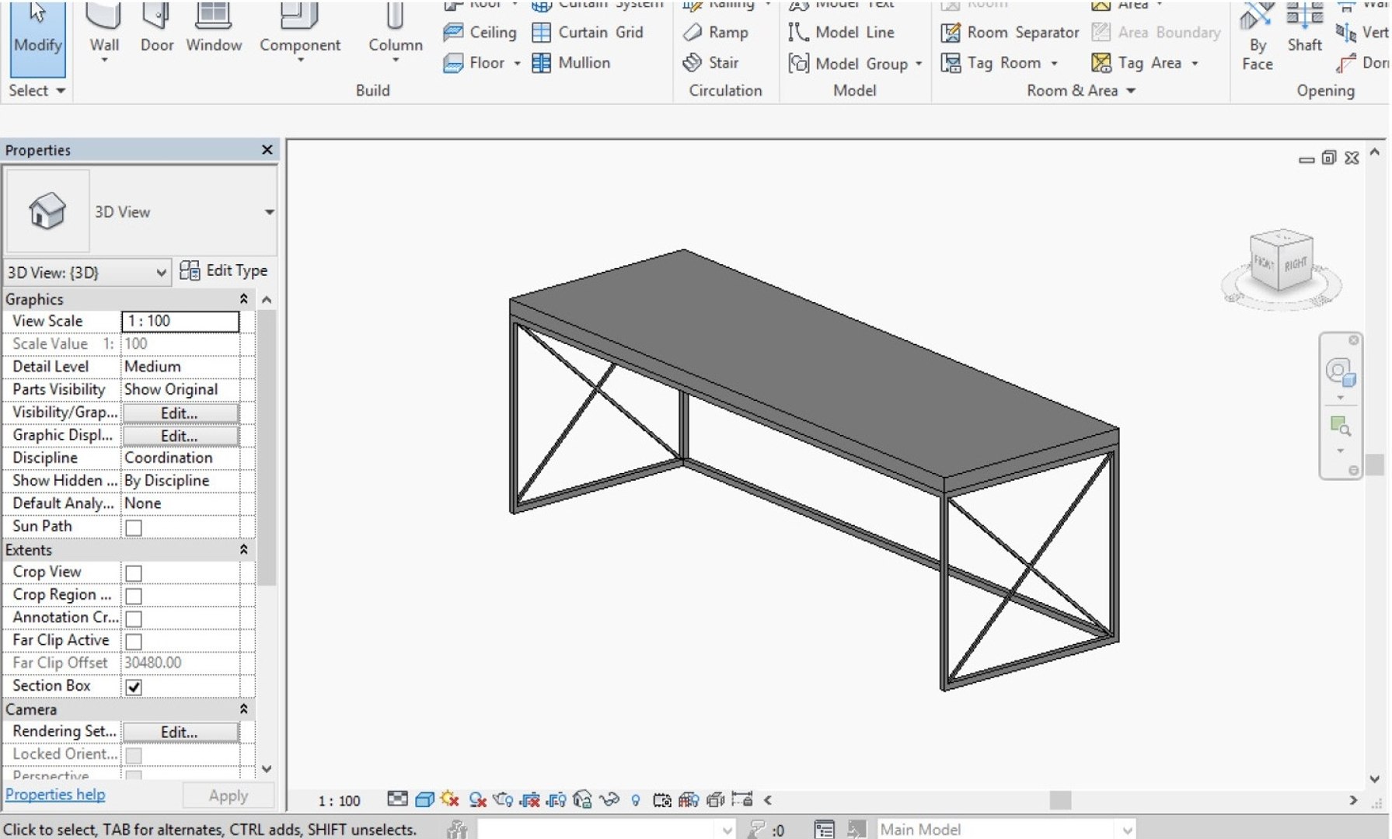Select the Component tool
1392x839 pixels.
point(300,28)
